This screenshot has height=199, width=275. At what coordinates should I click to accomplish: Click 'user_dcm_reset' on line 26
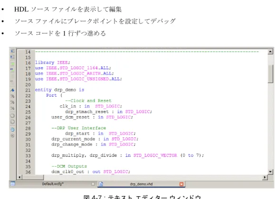70,117
